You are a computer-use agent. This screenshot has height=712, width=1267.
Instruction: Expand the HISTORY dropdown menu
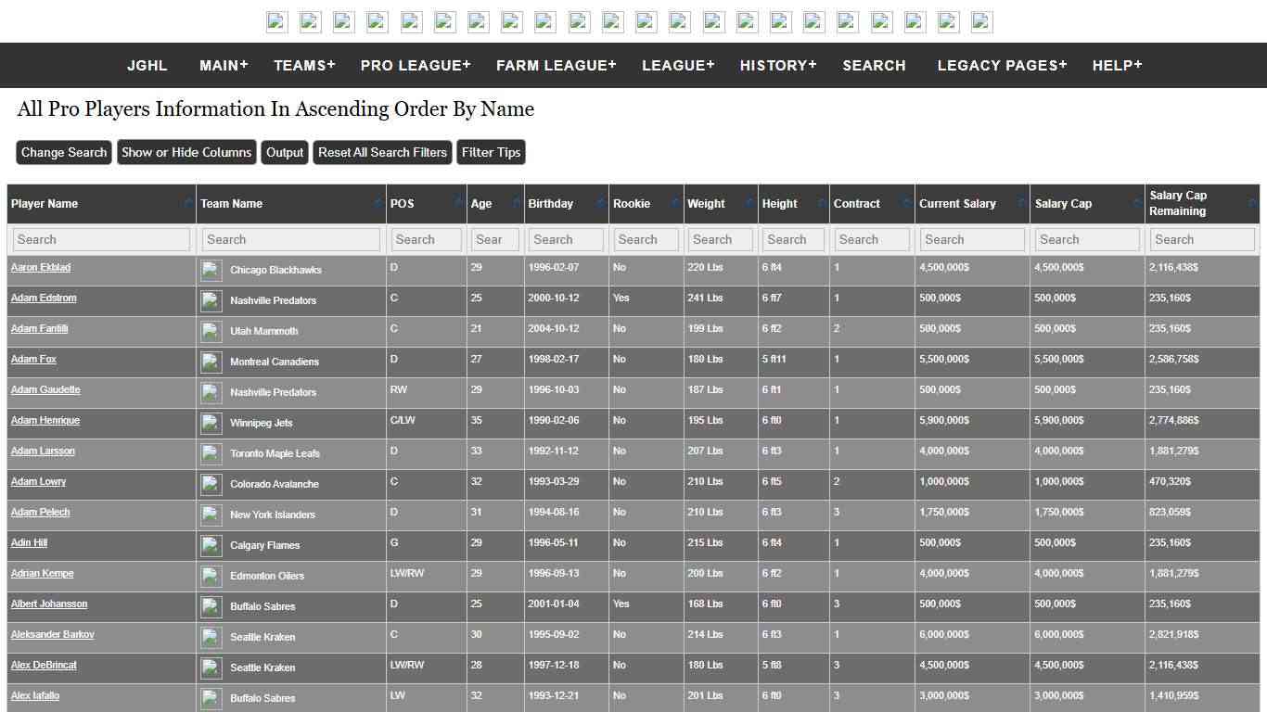click(778, 65)
